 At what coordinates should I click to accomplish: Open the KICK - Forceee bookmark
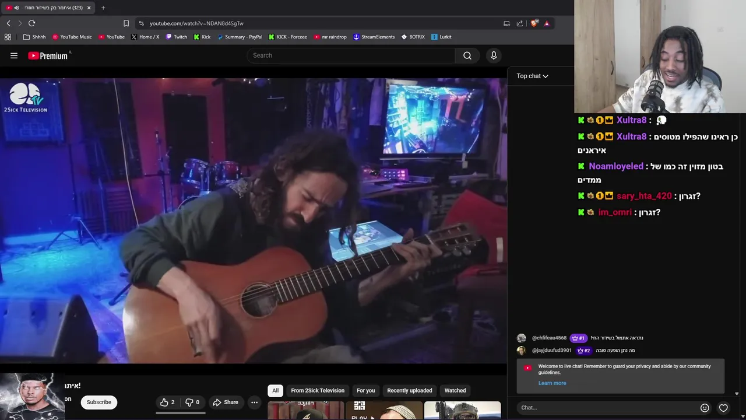tap(288, 37)
